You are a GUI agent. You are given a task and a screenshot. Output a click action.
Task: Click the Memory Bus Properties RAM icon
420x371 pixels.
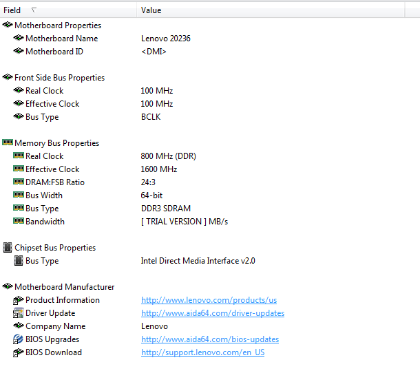(x=8, y=142)
